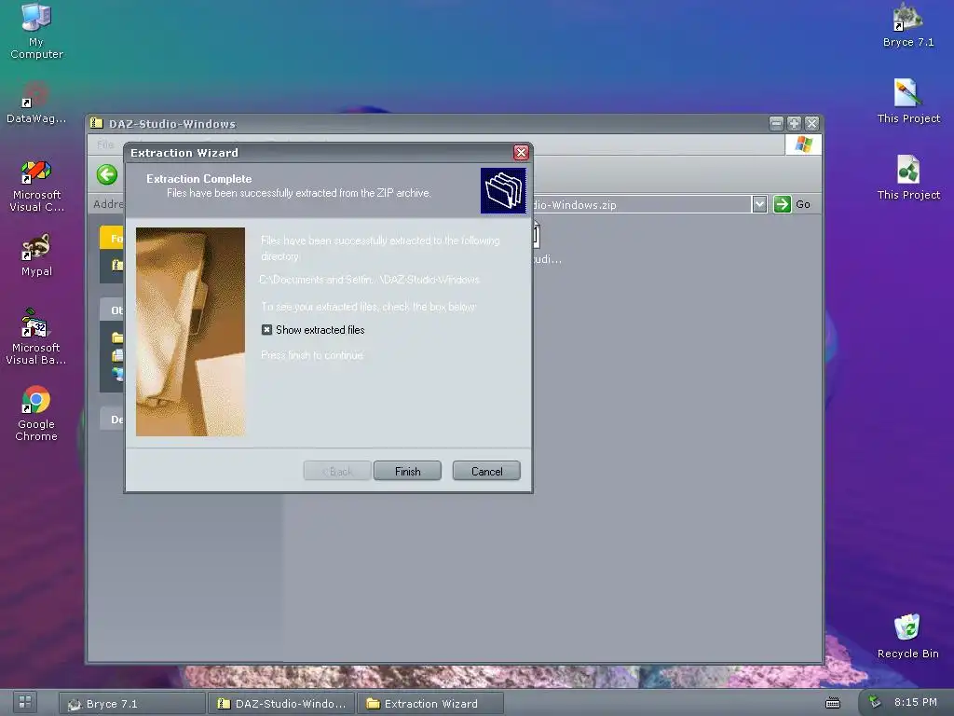Close the Extraction Wizard dialog
Image resolution: width=954 pixels, height=716 pixels.
(521, 152)
